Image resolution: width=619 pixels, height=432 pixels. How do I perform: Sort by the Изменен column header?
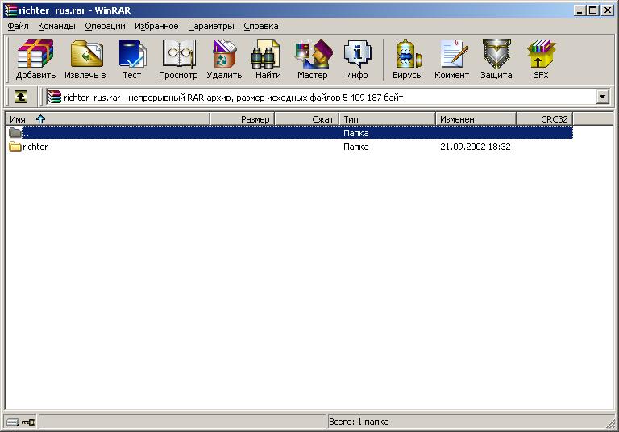coord(476,118)
